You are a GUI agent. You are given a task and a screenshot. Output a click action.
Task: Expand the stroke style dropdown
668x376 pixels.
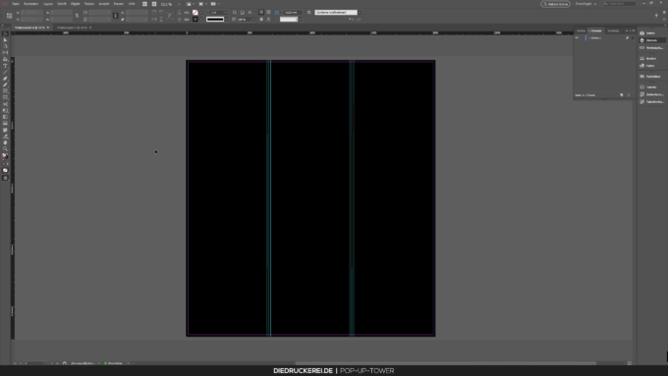[226, 20]
